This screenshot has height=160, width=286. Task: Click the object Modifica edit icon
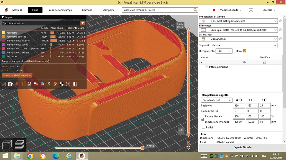click(x=265, y=62)
